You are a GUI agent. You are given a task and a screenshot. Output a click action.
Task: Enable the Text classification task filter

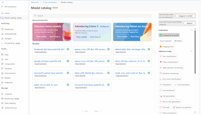(168, 56)
